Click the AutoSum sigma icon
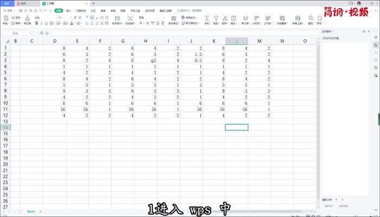This screenshot has height=217, width=380. pos(207,18)
